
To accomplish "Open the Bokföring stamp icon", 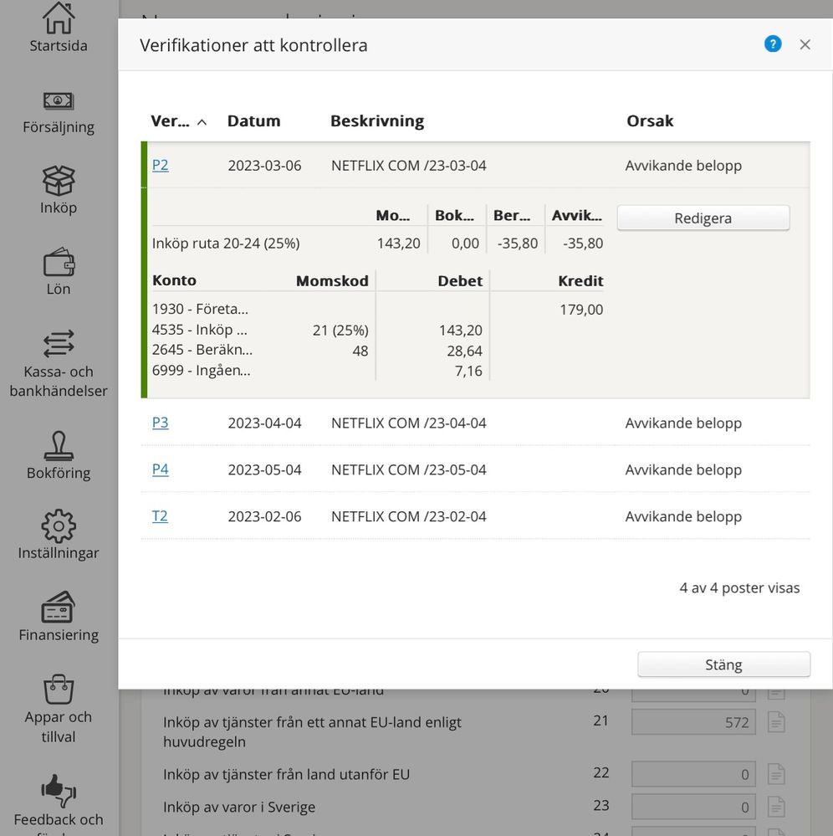I will point(59,446).
